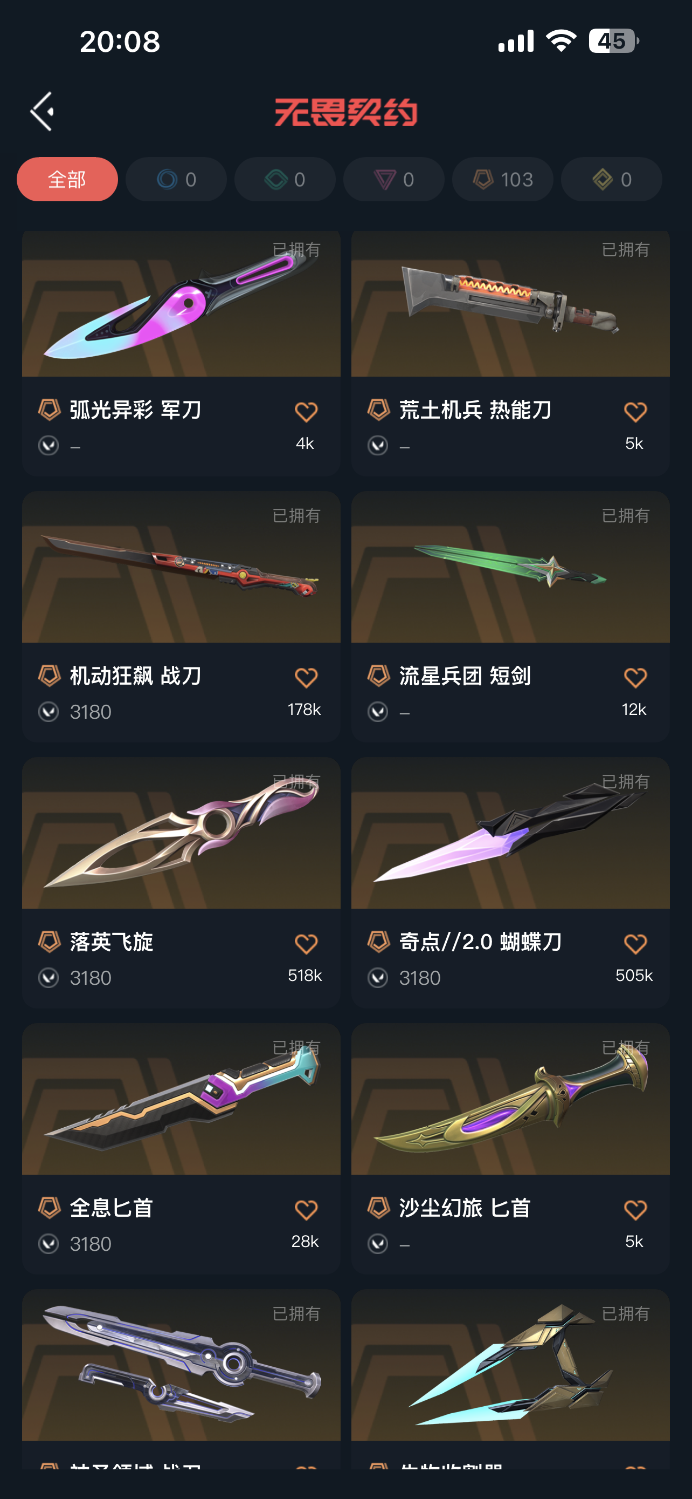Tap heart icon for 流星兵团 短剑
Screen dimensions: 692x1499
point(635,678)
